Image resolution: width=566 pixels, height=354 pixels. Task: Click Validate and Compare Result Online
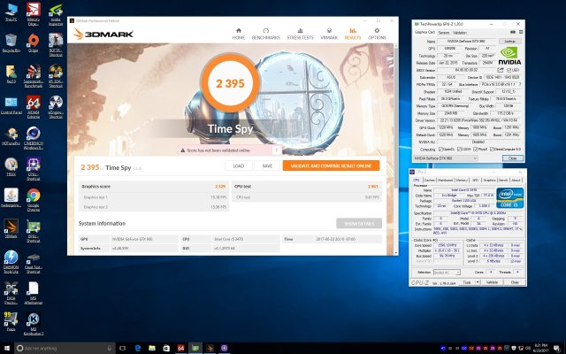click(x=331, y=165)
